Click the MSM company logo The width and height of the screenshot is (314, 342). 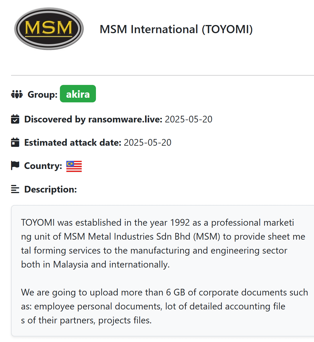[x=49, y=28]
